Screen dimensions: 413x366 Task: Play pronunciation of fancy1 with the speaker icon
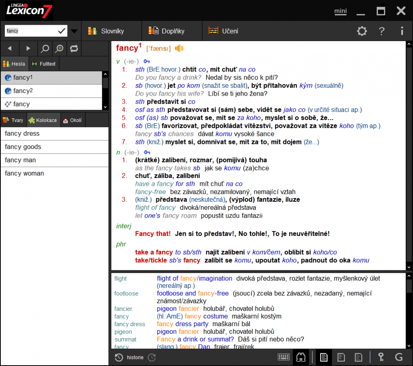pos(178,48)
